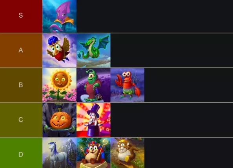Screen dimensions: 233x168
Task: Click empty space in the C tier row
Action: [172, 120]
